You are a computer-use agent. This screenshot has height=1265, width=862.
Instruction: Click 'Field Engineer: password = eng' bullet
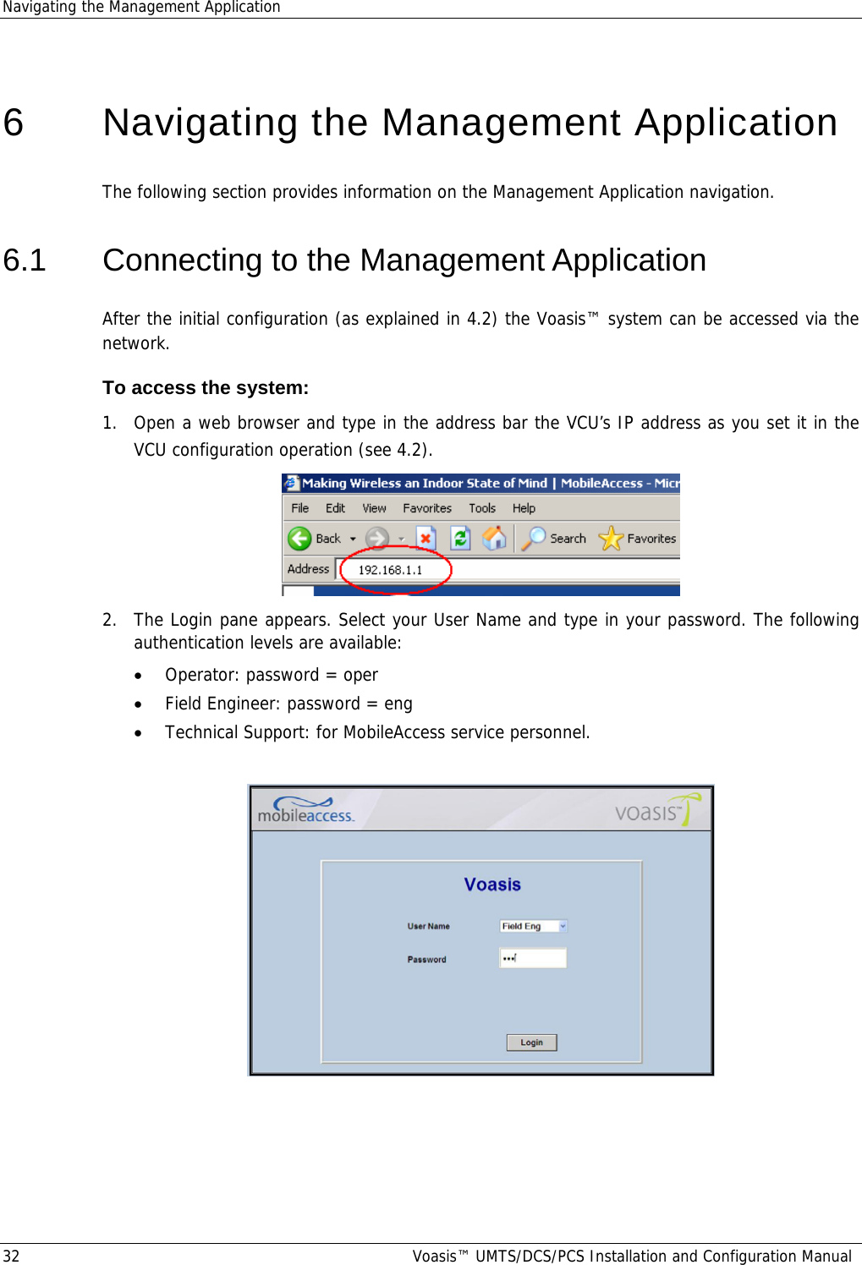[x=288, y=704]
